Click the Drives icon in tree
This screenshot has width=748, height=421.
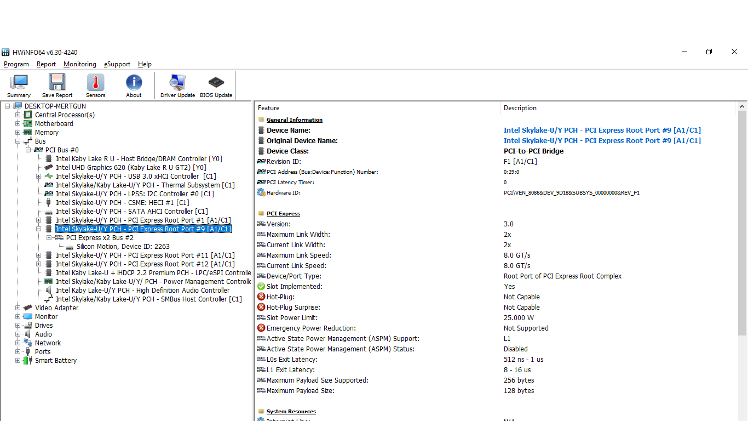tap(28, 326)
